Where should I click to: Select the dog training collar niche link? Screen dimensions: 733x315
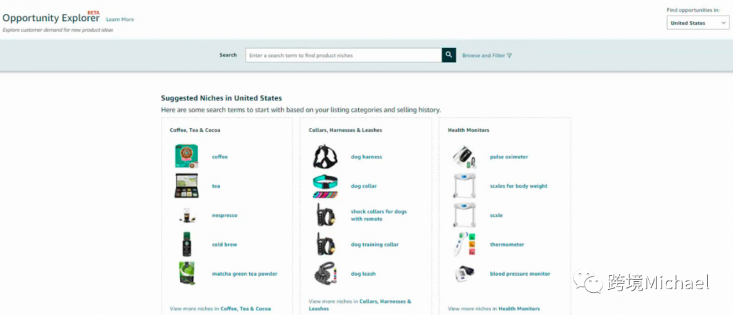(375, 245)
